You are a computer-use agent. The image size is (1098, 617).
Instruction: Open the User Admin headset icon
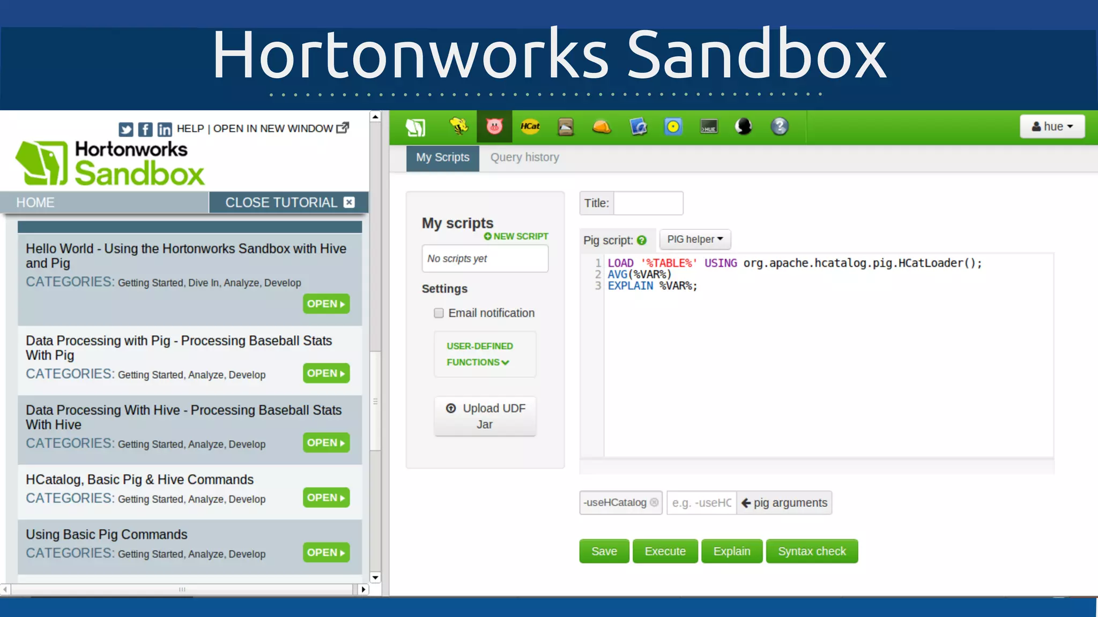click(744, 127)
